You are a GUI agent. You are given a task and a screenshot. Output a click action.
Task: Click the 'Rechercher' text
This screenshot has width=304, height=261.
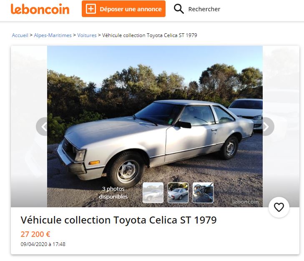click(204, 9)
